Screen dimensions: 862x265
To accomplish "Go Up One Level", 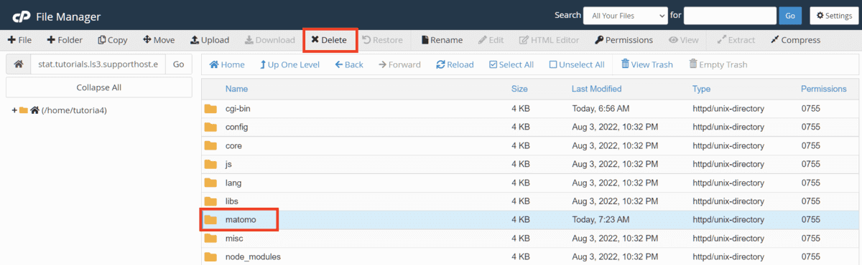I will [289, 64].
